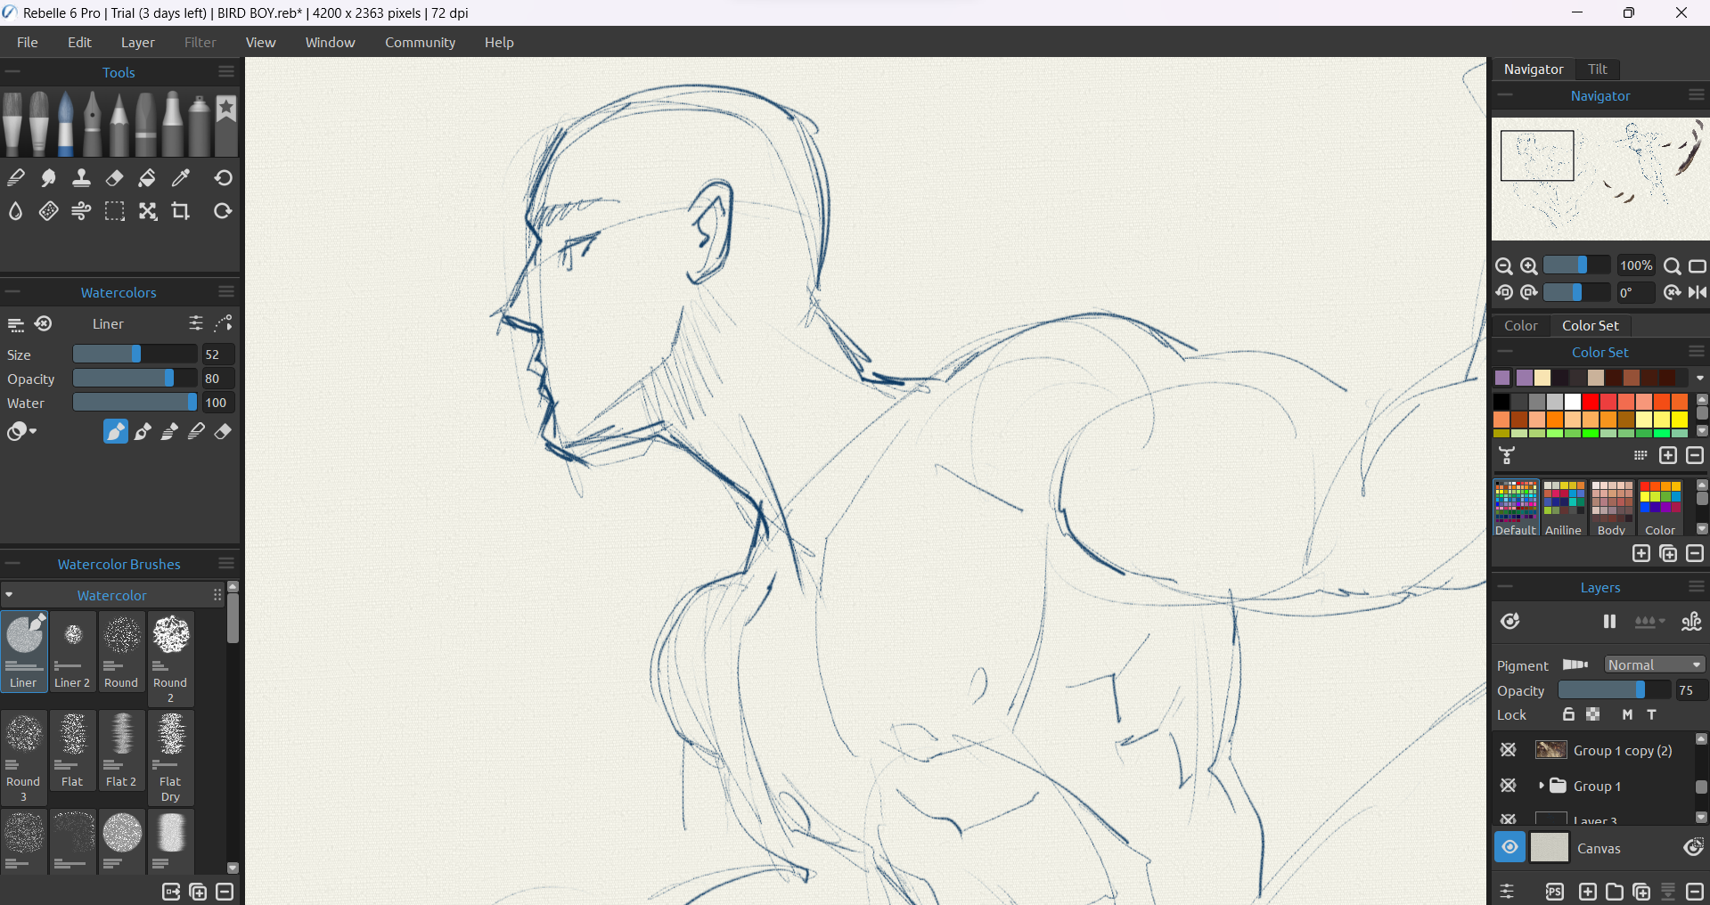Select the watercolor brush tool
1710x905 pixels.
[66, 123]
